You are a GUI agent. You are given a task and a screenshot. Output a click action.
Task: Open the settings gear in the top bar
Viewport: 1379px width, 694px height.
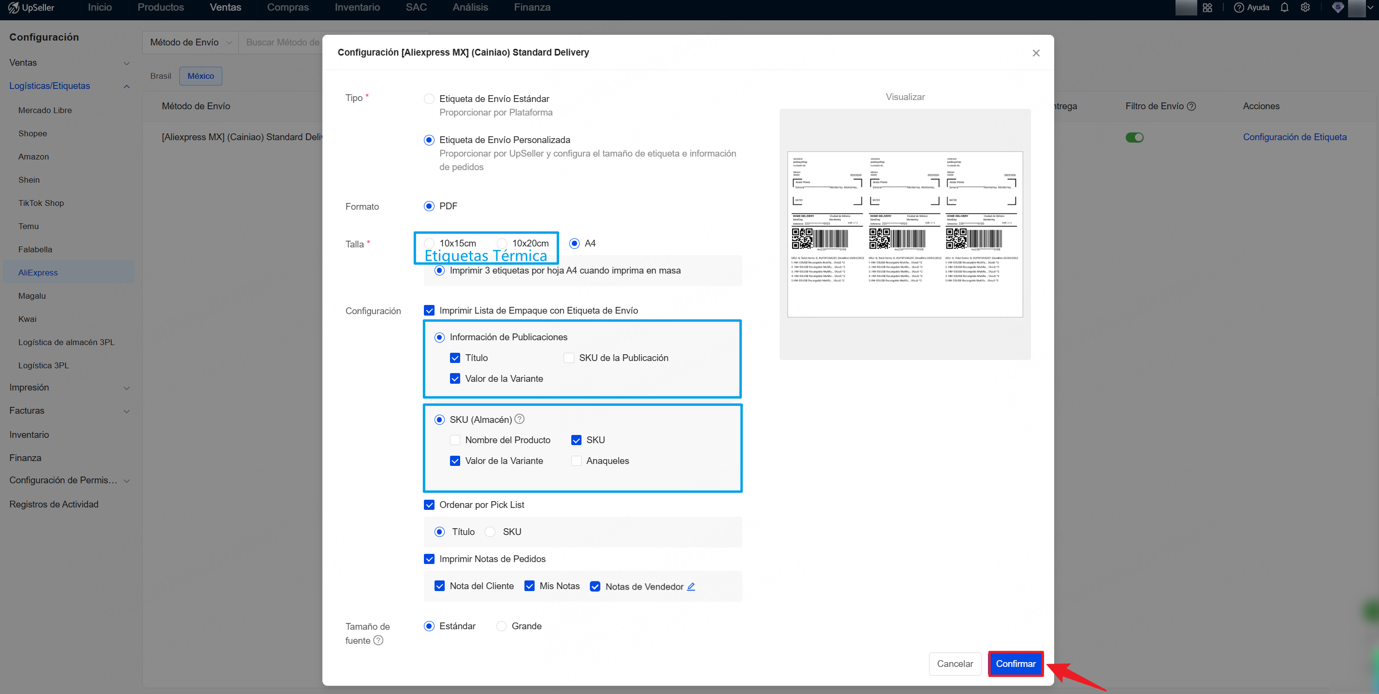click(1305, 8)
